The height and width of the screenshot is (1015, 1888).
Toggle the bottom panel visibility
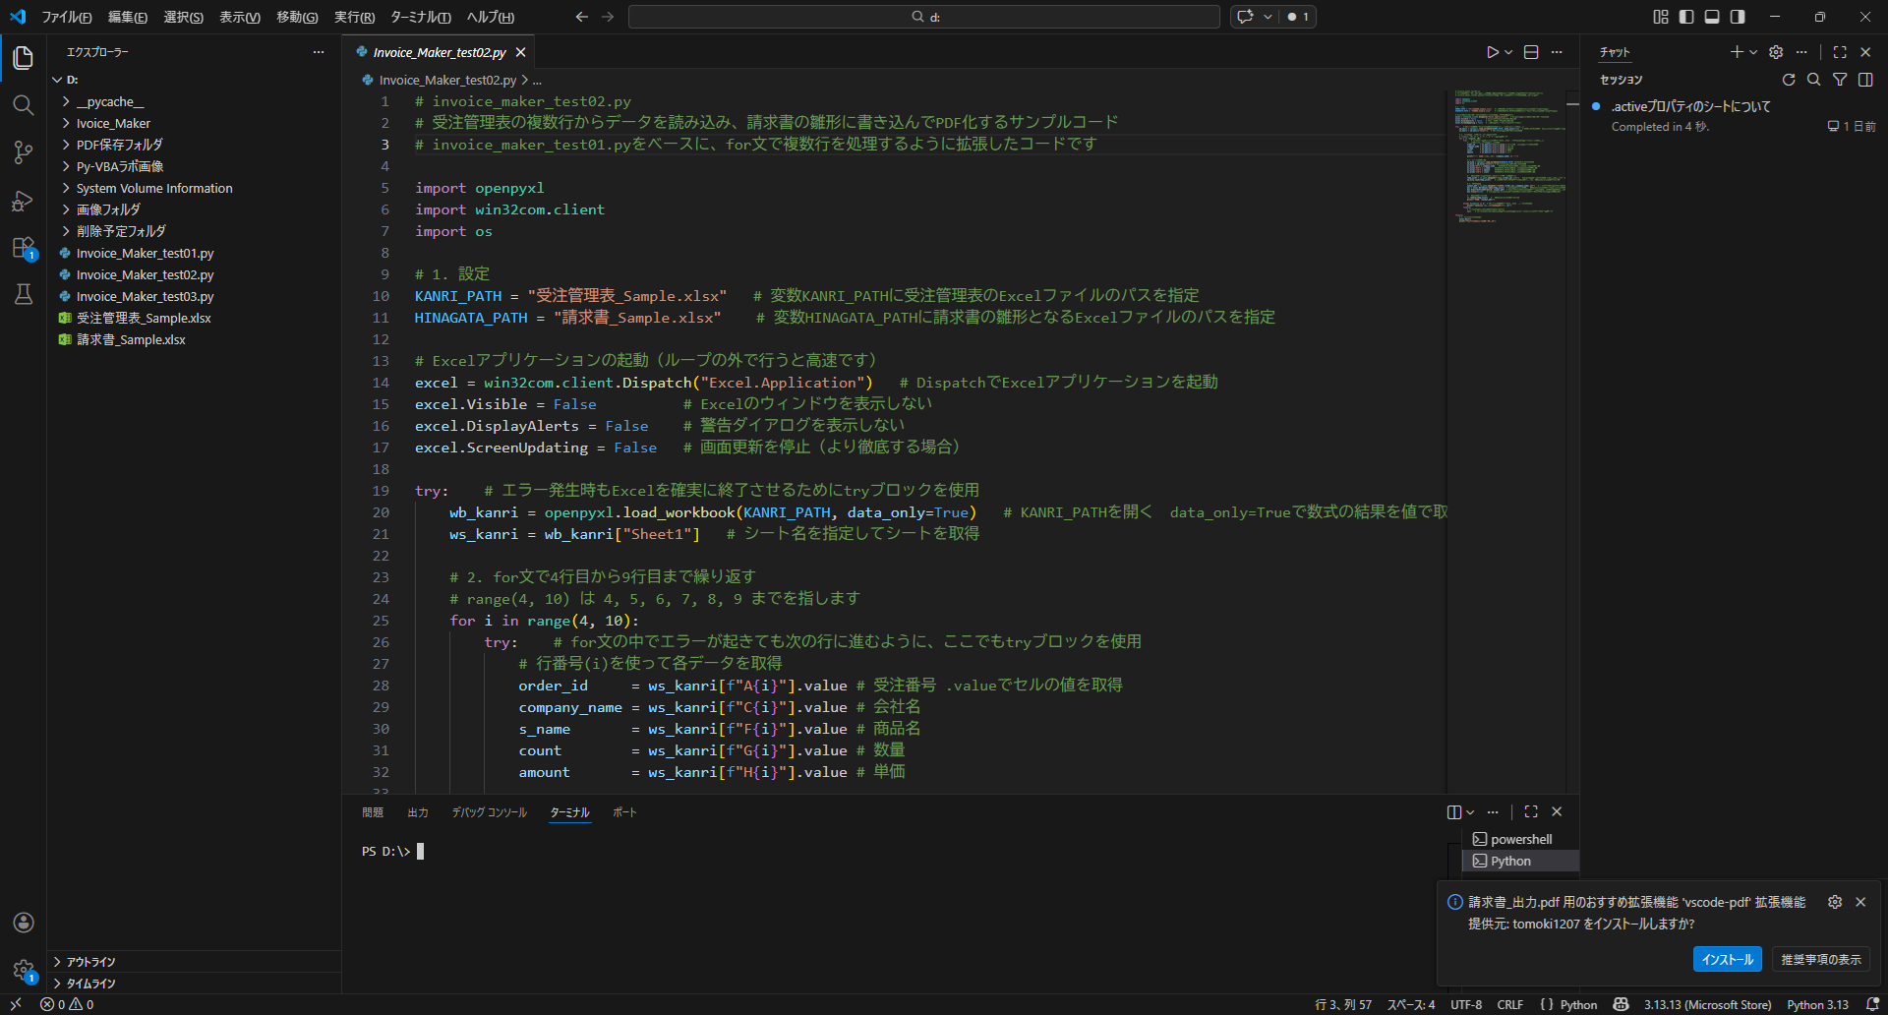[1712, 17]
